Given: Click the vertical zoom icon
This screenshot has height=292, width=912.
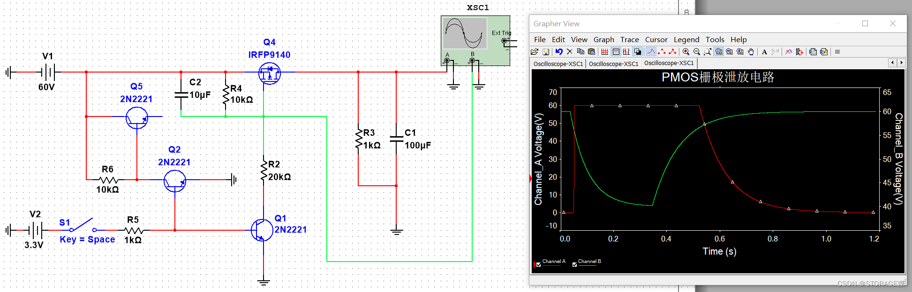Looking at the screenshot, I should pyautogui.click(x=740, y=52).
